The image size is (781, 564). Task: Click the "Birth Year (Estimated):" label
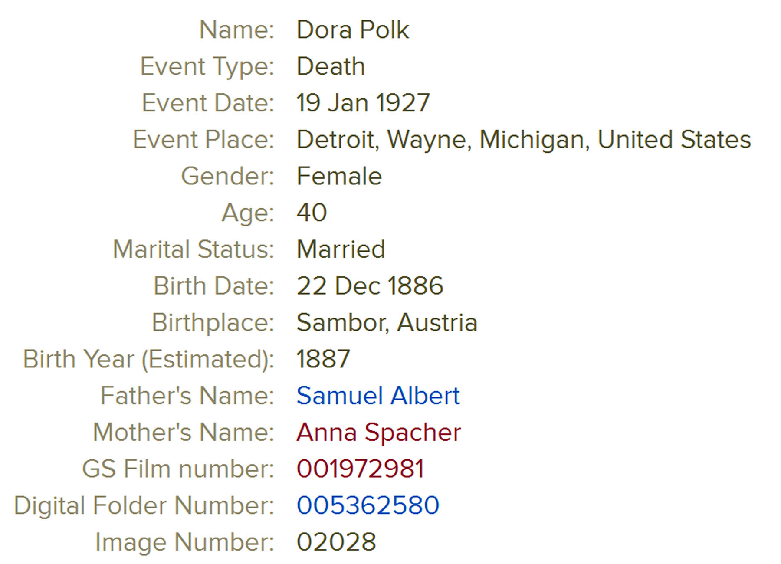(148, 359)
